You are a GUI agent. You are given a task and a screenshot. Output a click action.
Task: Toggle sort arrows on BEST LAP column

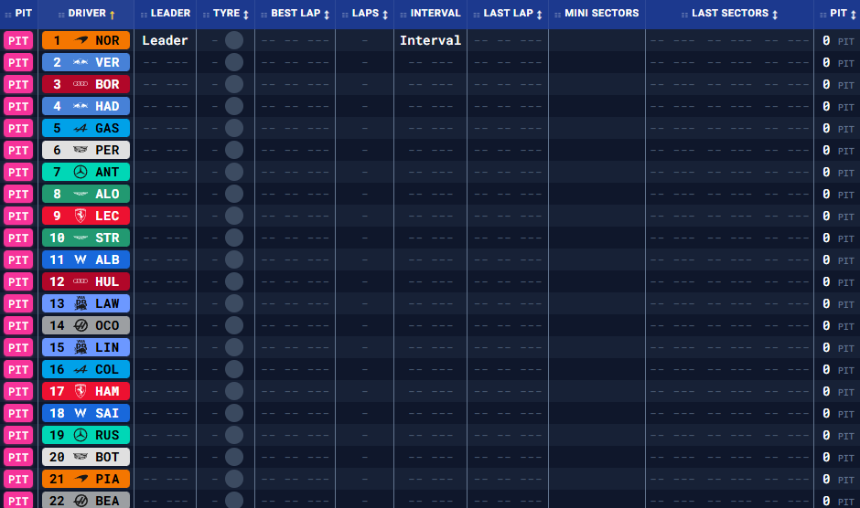(327, 15)
